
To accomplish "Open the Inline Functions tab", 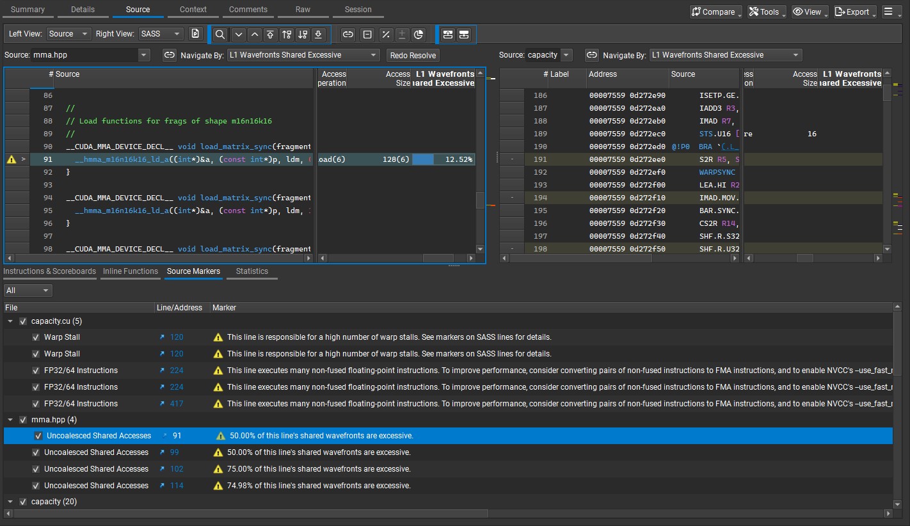I will click(131, 271).
